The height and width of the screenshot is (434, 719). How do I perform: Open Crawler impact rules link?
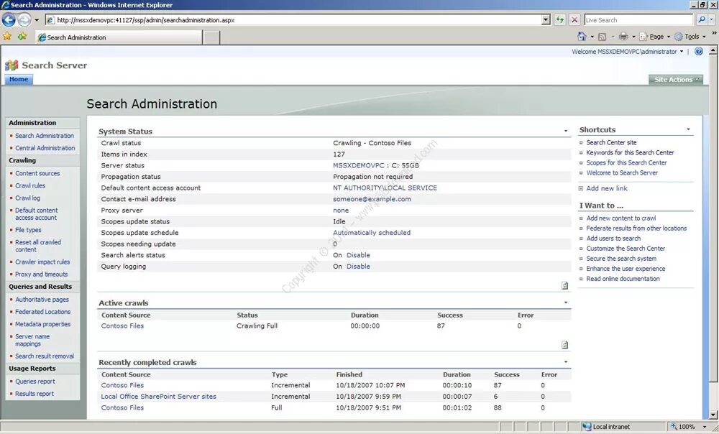tap(42, 262)
